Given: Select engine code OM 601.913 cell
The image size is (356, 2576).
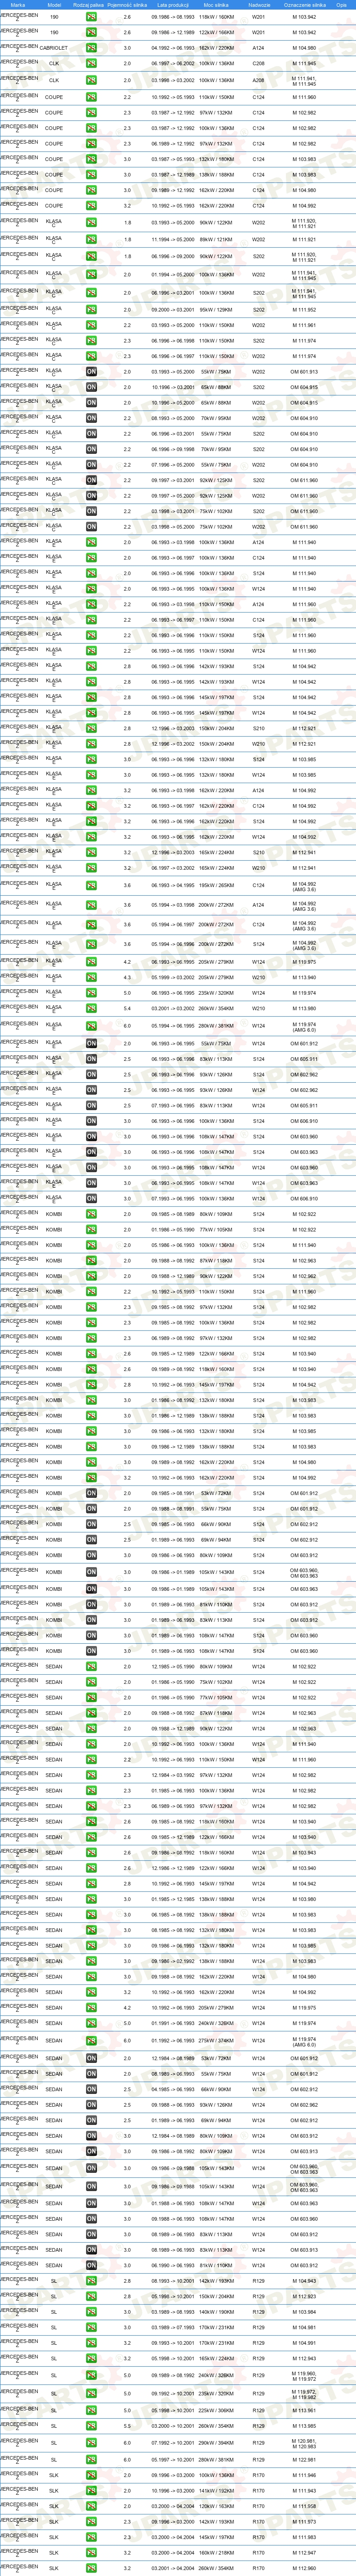Looking at the screenshot, I should click(304, 372).
